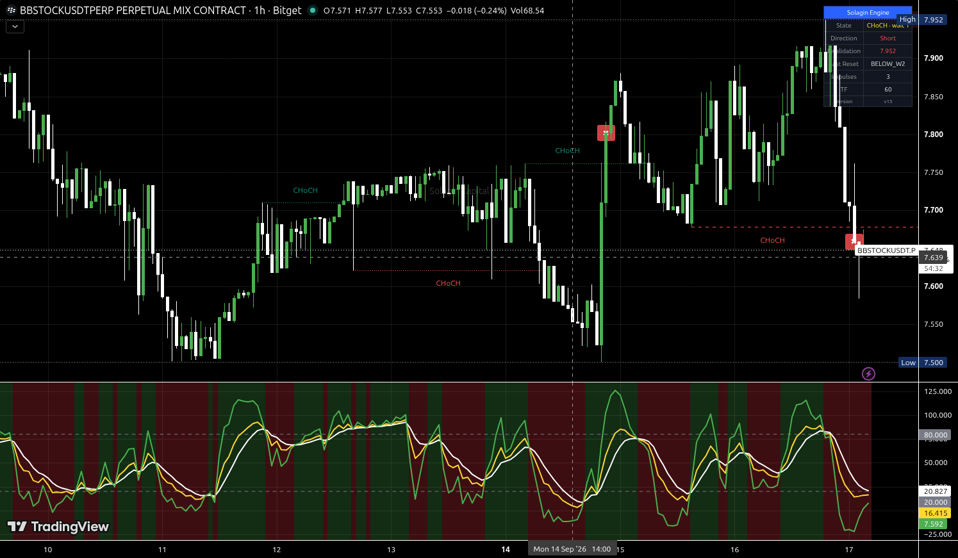Click the 'Short' direction value in the Solagin table
The width and height of the screenshot is (958, 558).
888,38
